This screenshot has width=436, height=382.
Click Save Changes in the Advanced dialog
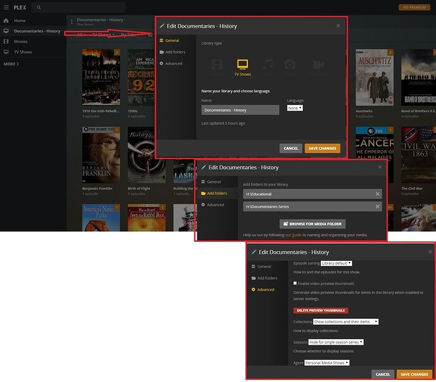tap(415, 374)
